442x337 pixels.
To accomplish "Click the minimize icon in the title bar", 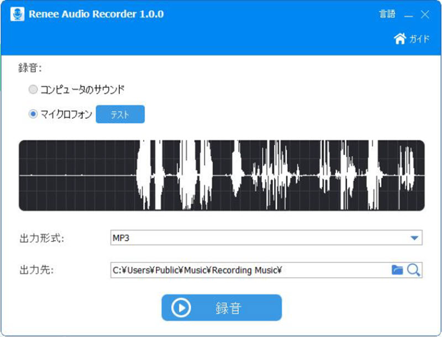I will (x=410, y=14).
